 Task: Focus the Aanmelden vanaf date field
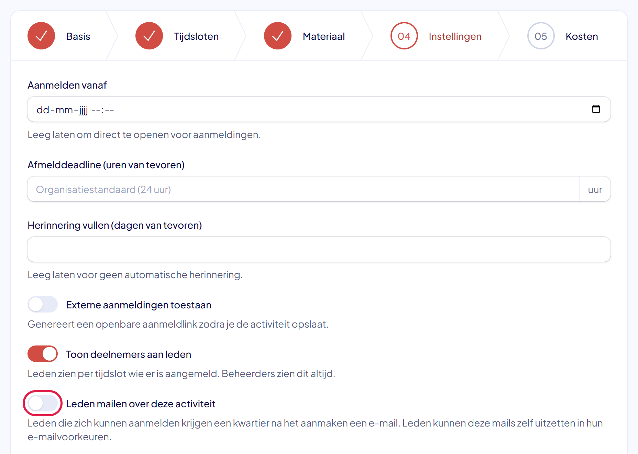coord(319,109)
